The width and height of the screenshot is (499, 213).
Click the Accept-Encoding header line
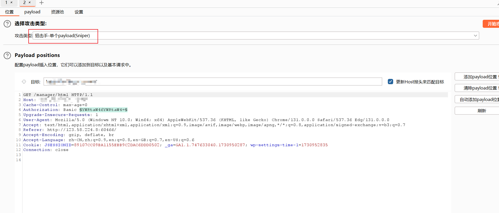(x=69, y=135)
